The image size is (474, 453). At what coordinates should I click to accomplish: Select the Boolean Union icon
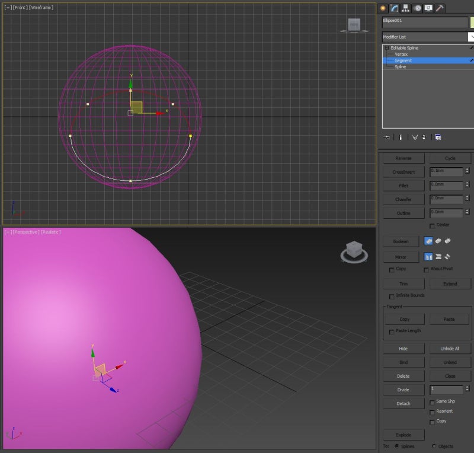(429, 241)
